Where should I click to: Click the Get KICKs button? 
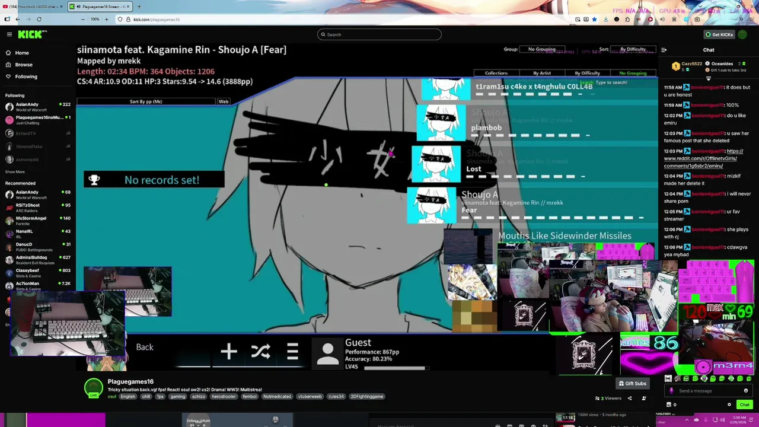coord(719,34)
